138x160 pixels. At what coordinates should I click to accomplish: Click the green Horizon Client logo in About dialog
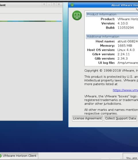(77, 16)
